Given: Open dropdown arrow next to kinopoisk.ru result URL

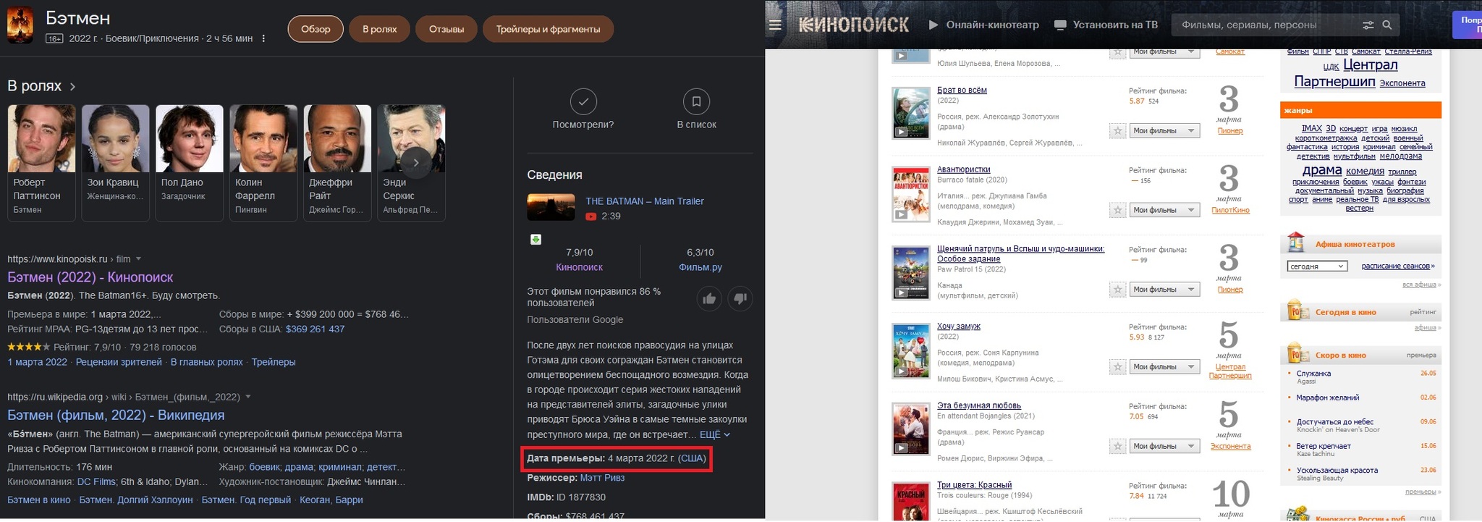Looking at the screenshot, I should click(138, 259).
